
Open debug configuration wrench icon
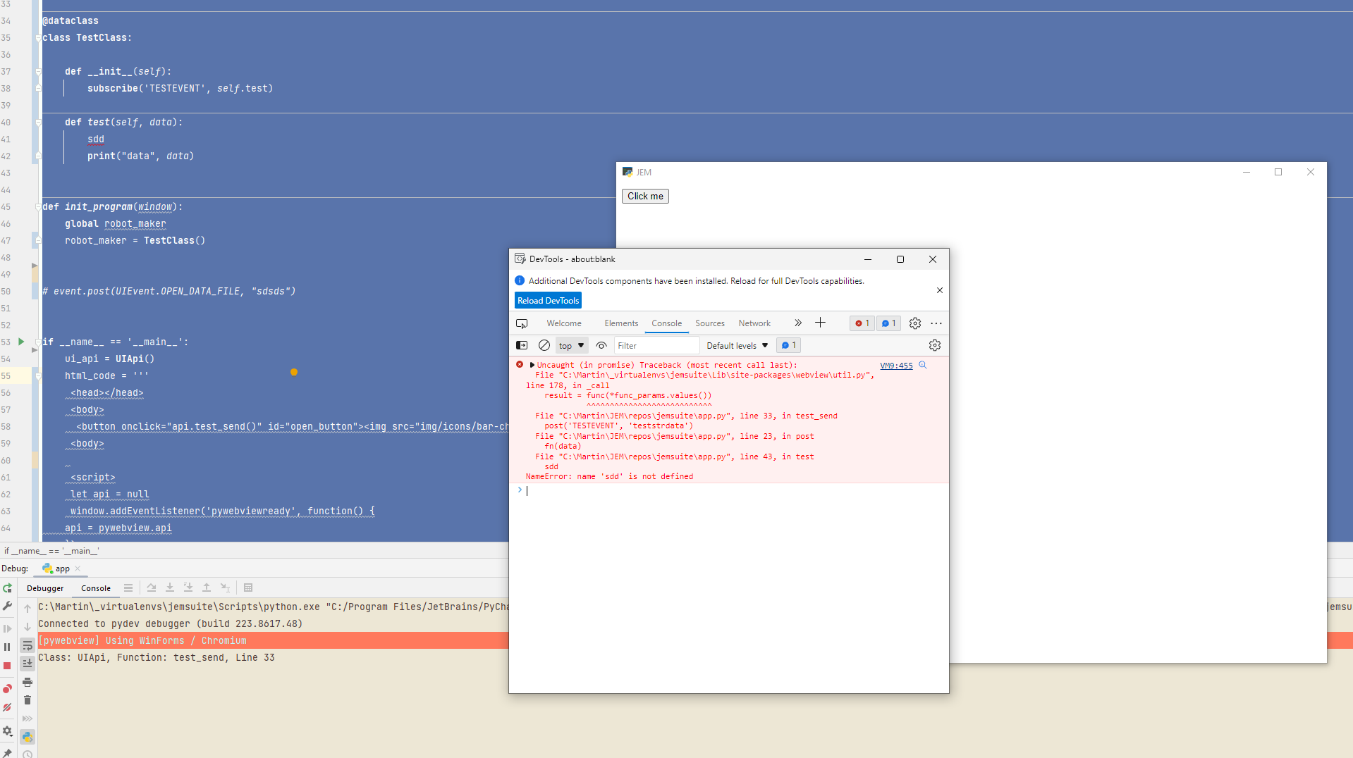8,606
